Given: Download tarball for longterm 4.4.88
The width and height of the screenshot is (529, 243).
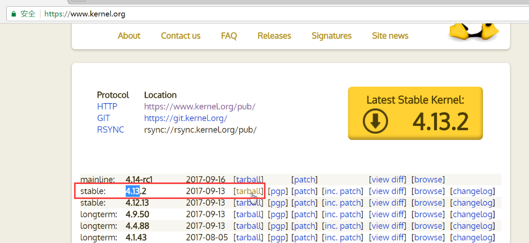Looking at the screenshot, I should pyautogui.click(x=249, y=226).
